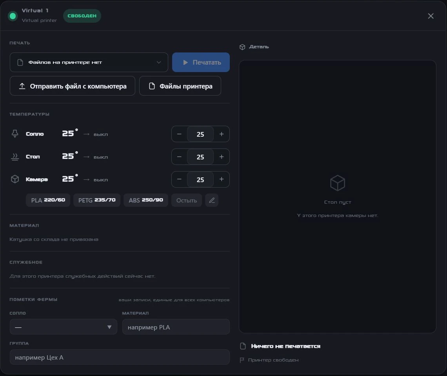Open the Сопло farm notes dropdown
Viewport: 447px width, 376px height.
[63, 327]
